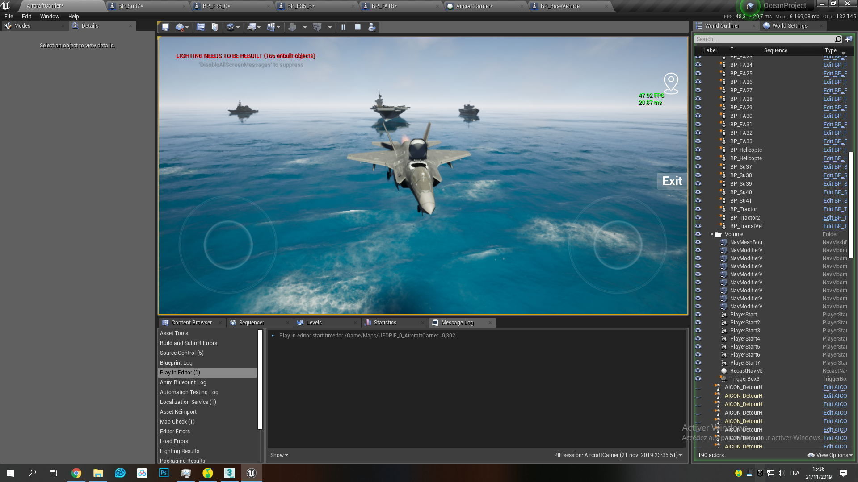The width and height of the screenshot is (858, 482).
Task: Hide the BP_Tractor actor via eye icon
Action: [x=698, y=209]
